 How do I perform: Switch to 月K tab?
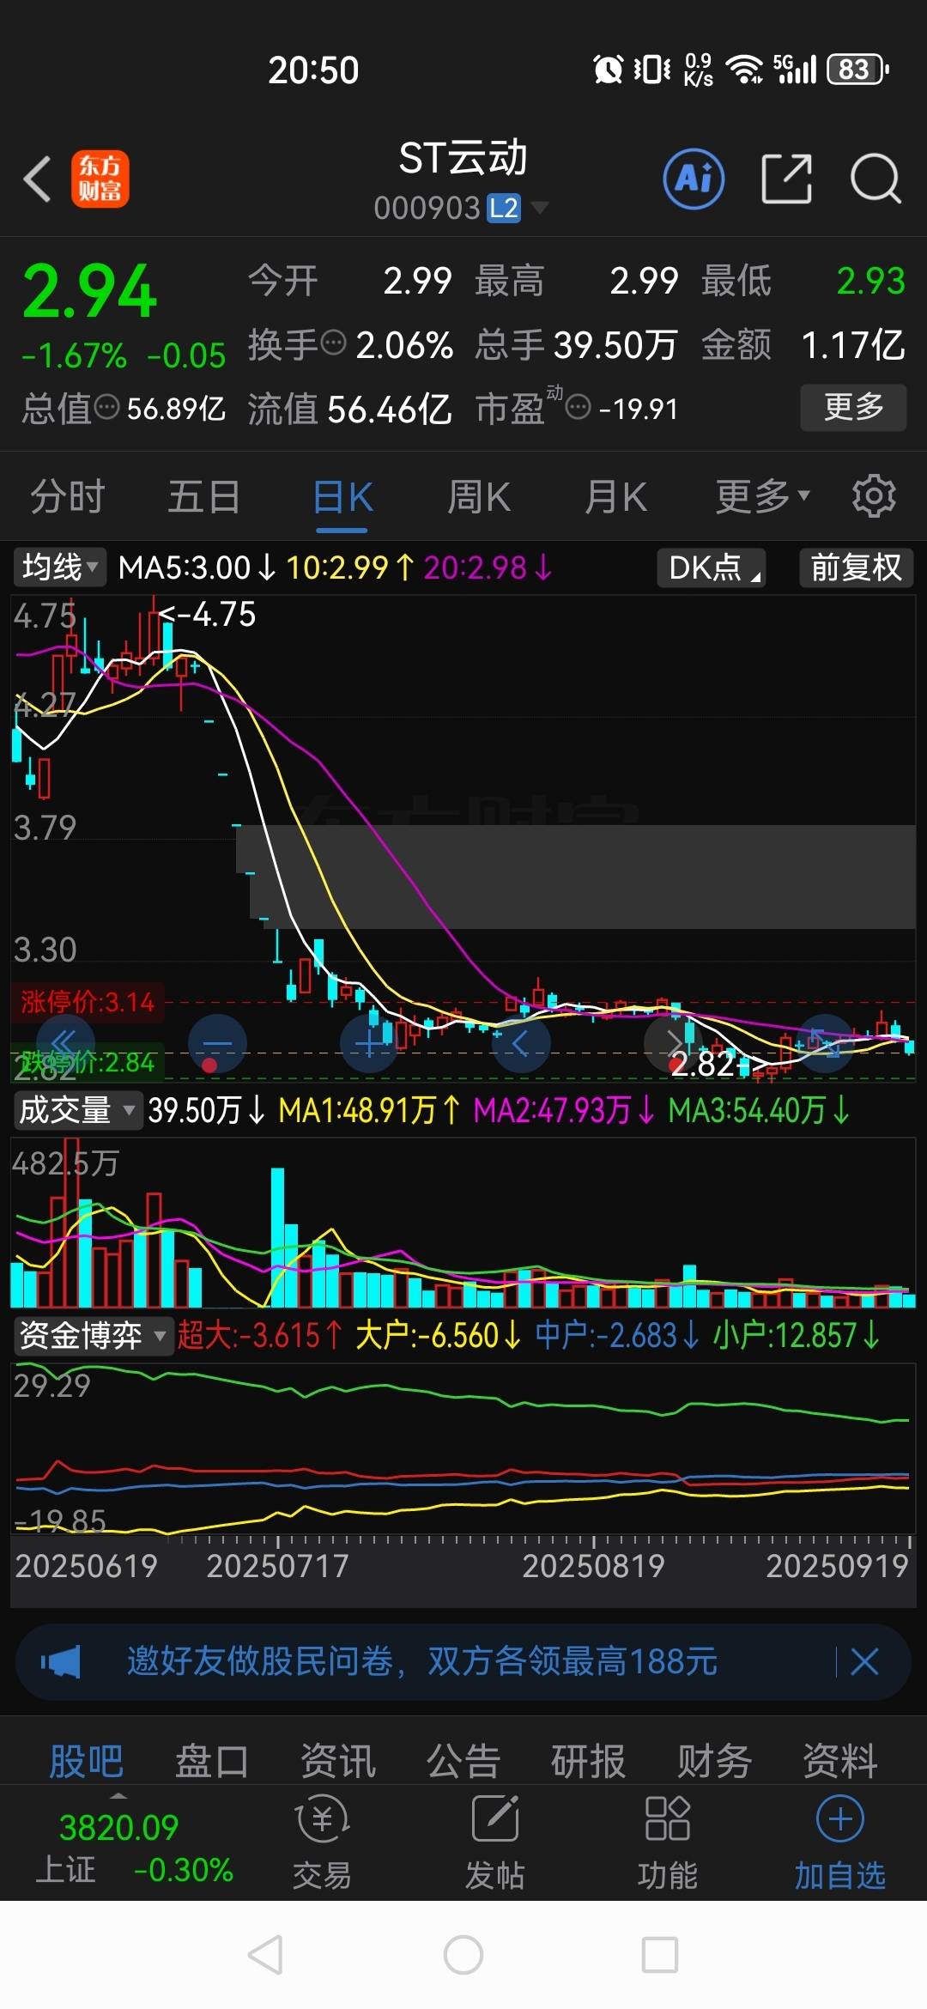click(615, 495)
